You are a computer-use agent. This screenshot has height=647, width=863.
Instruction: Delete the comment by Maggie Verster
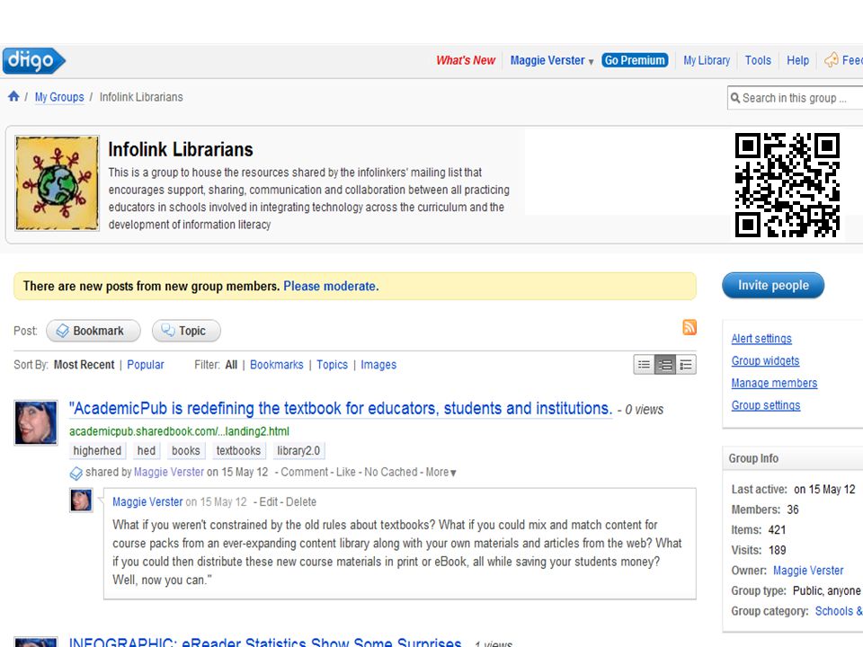tap(301, 501)
